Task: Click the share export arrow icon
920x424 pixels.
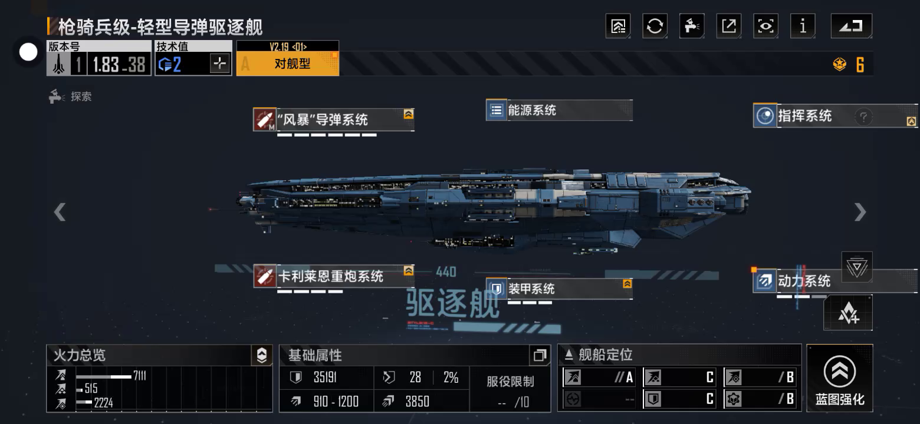Action: 729,26
